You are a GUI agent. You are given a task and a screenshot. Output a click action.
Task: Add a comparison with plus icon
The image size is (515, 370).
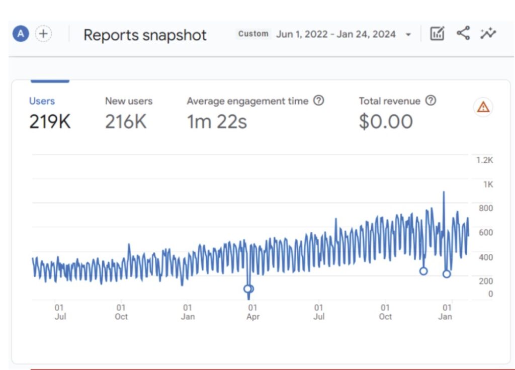click(x=43, y=34)
